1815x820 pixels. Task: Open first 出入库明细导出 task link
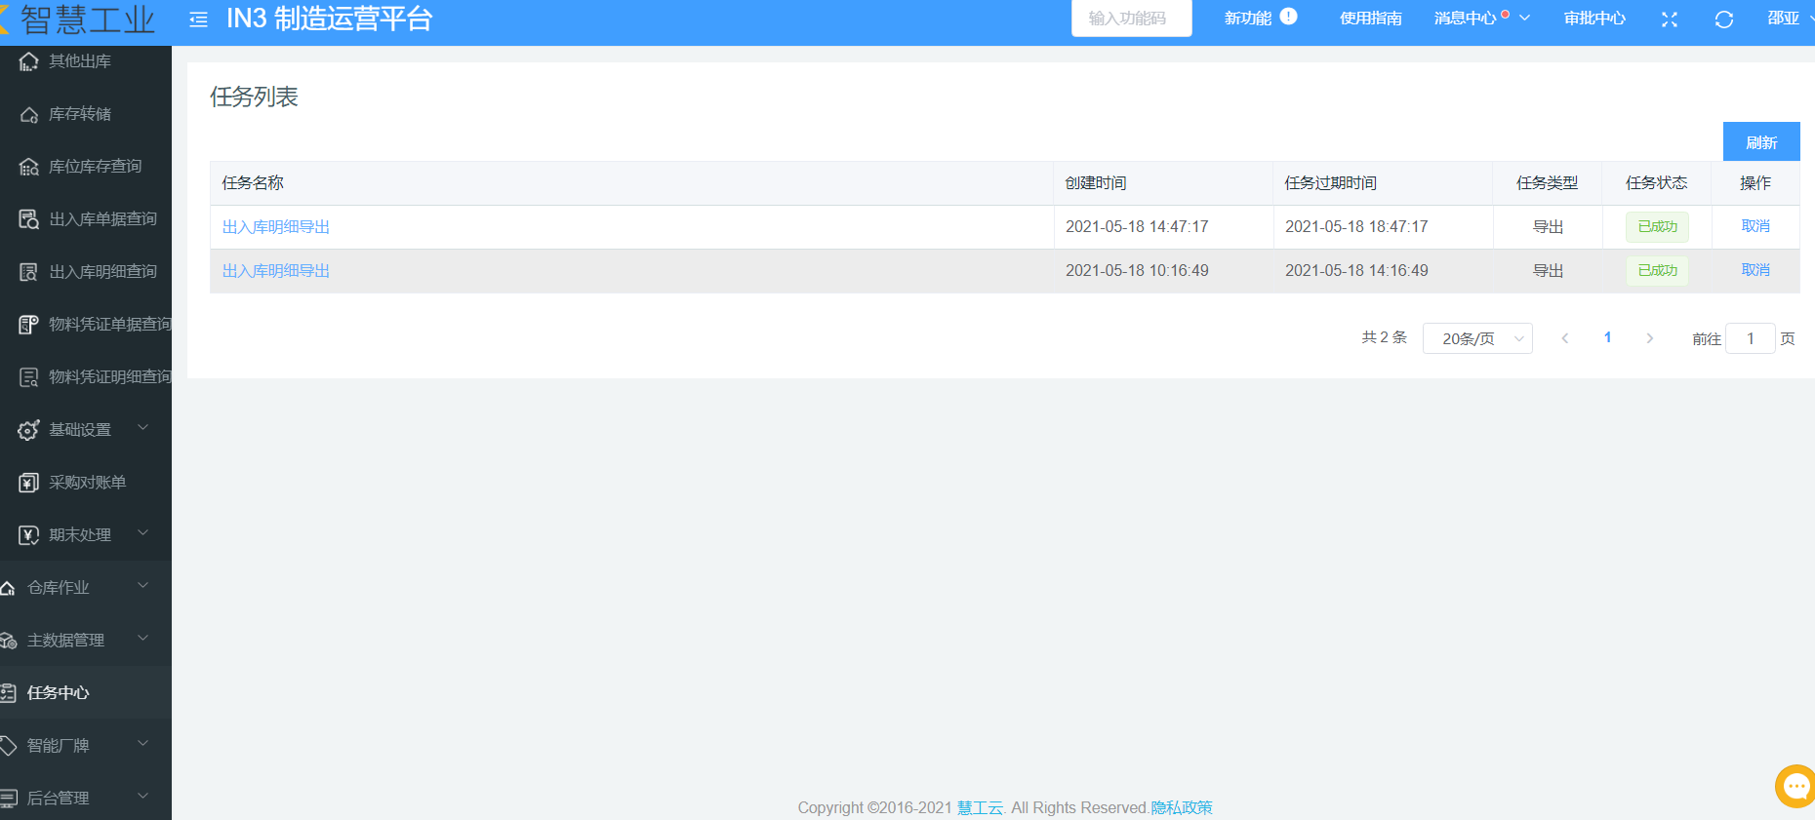coord(276,227)
